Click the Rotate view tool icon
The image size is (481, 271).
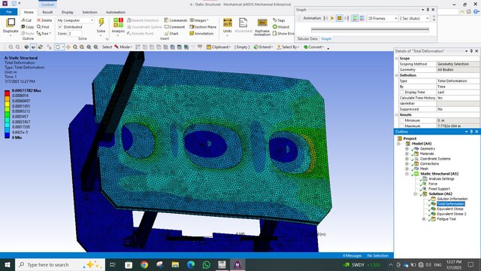58,47
